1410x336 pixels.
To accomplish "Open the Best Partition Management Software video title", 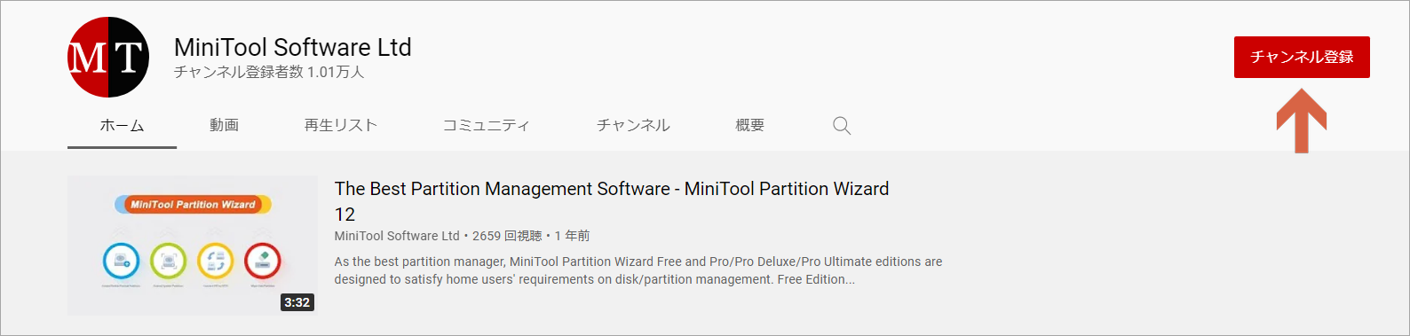I will coord(612,201).
